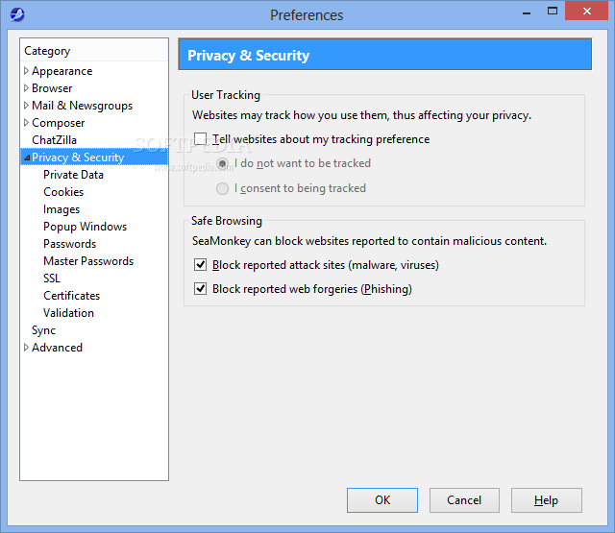Select the Composer category
This screenshot has height=533, width=615.
[x=58, y=123]
